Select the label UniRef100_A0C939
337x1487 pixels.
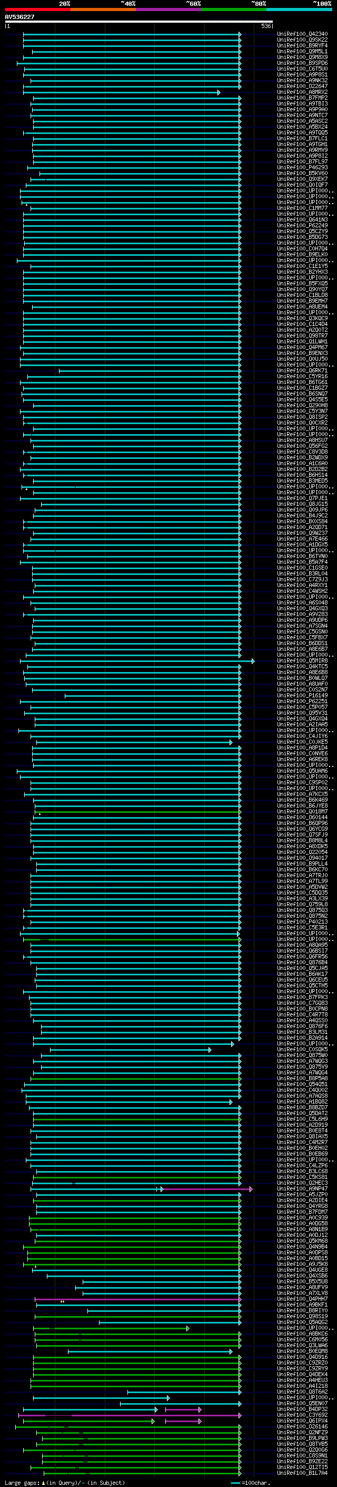click(x=302, y=1218)
